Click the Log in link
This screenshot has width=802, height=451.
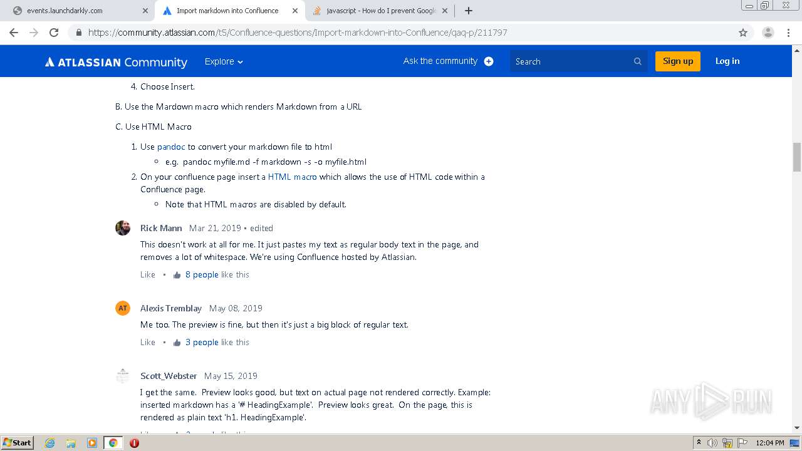coord(727,61)
